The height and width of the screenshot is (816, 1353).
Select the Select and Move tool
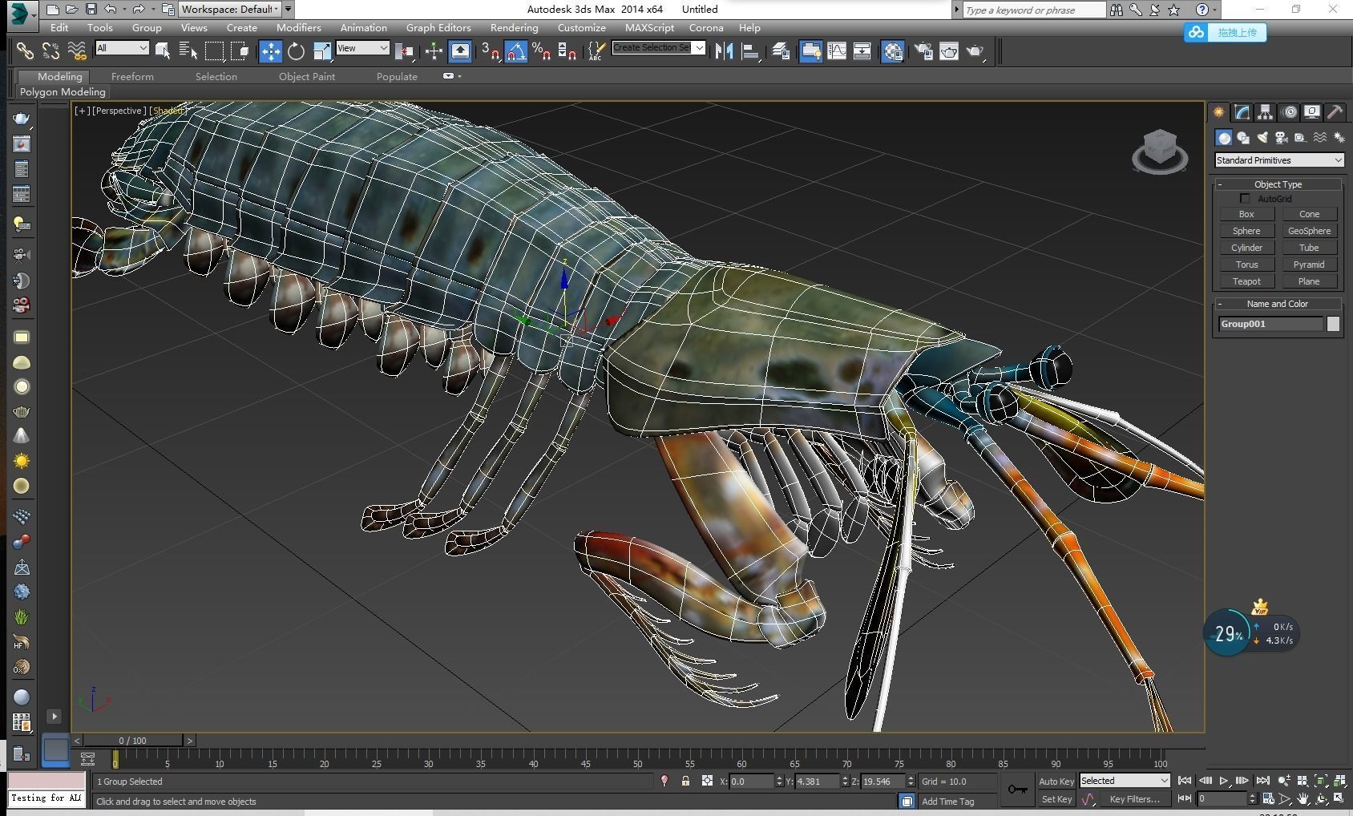(x=271, y=51)
